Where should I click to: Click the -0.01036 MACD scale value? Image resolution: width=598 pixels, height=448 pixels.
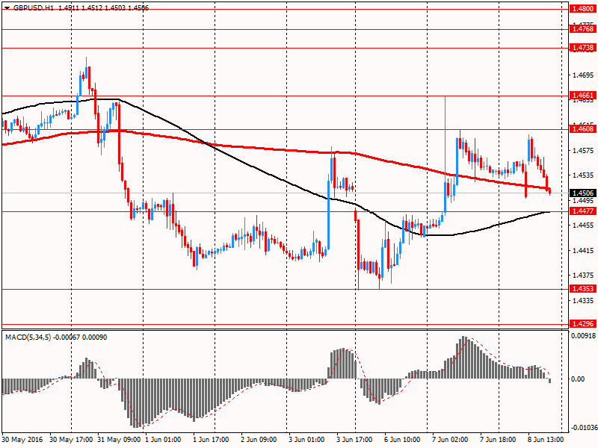(583, 428)
